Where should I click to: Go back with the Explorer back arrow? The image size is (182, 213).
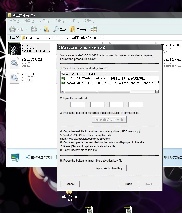point(12,29)
